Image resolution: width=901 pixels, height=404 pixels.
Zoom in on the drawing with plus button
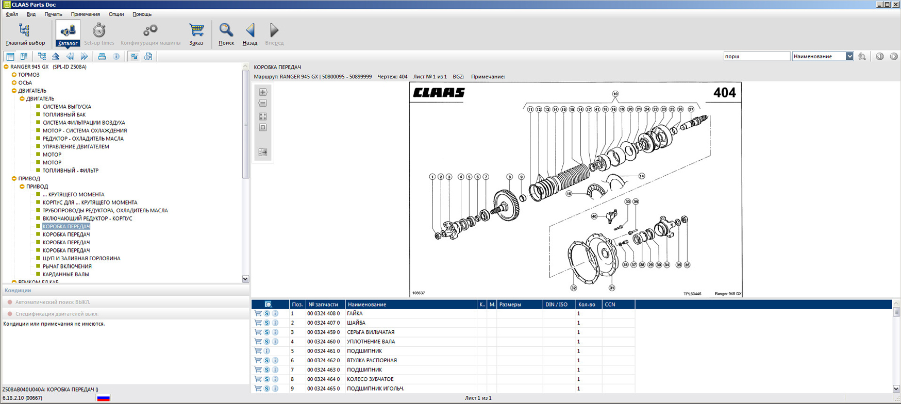coord(263,92)
